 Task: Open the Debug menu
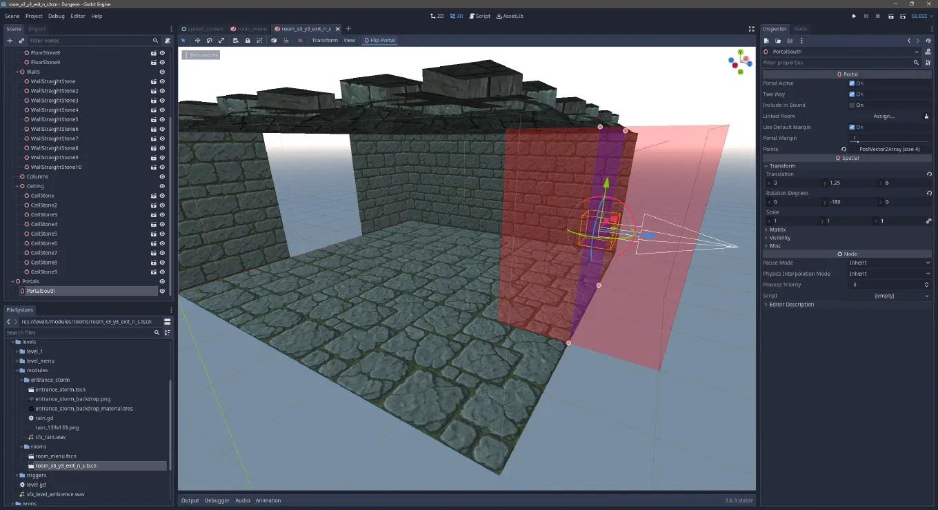coord(57,16)
